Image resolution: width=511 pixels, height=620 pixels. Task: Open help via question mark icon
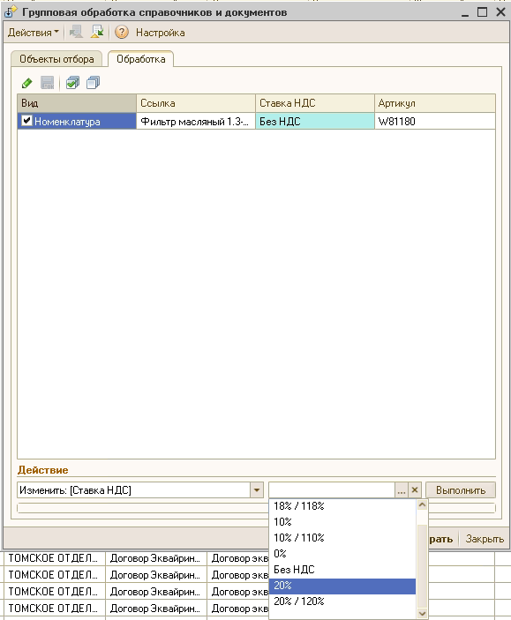tap(122, 32)
